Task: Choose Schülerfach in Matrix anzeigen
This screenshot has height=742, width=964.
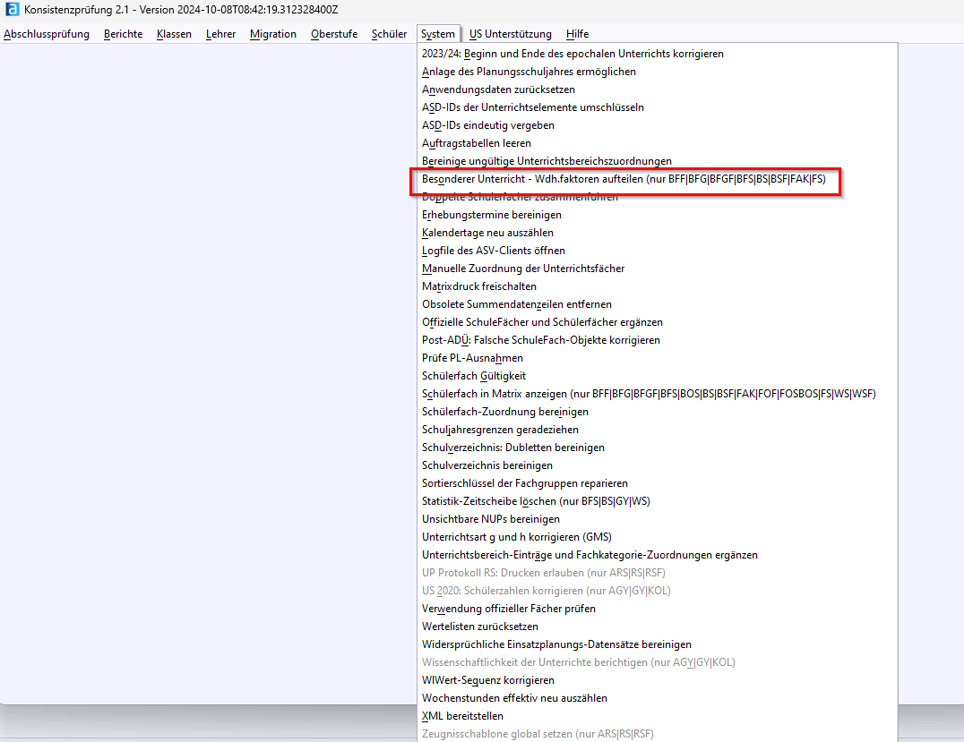Action: (x=658, y=393)
